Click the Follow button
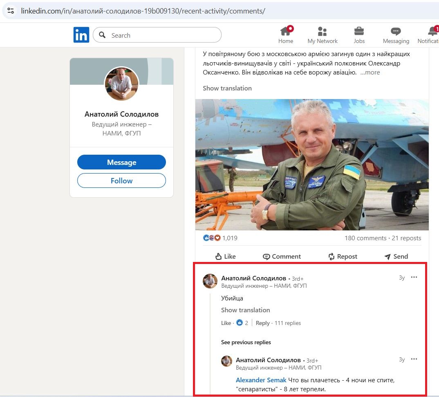 121,180
